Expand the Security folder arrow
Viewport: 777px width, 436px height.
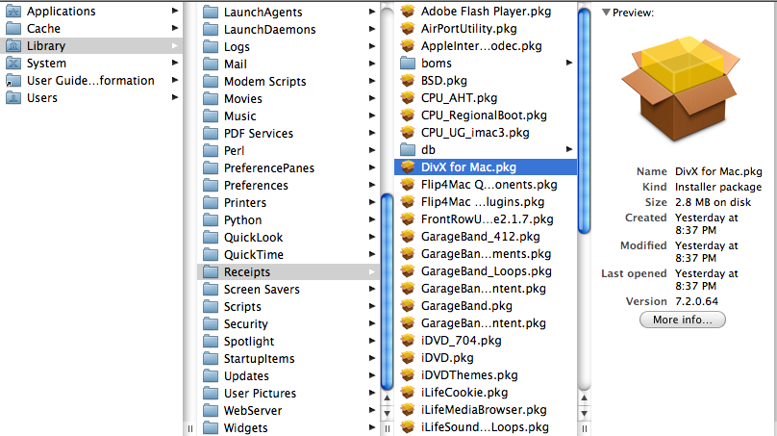click(x=371, y=323)
